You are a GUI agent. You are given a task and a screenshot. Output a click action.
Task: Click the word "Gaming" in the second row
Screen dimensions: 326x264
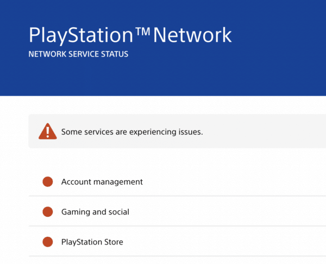(76, 212)
